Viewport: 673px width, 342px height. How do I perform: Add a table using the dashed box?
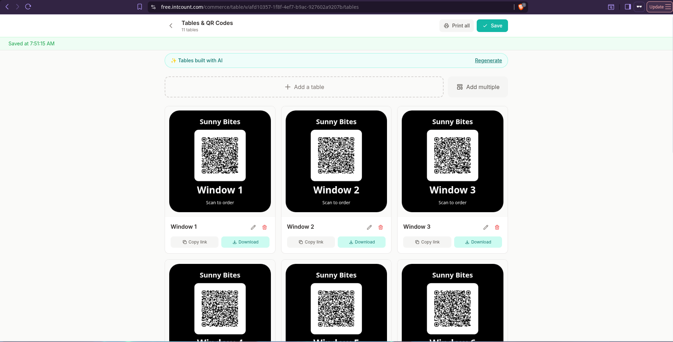(x=304, y=87)
